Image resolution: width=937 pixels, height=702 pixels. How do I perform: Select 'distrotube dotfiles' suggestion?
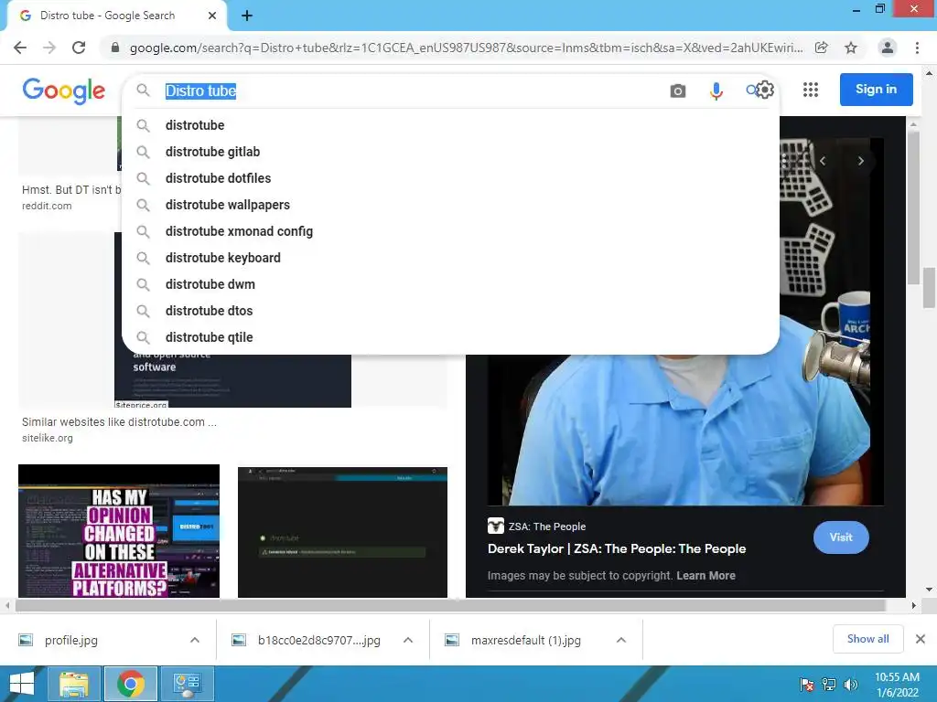click(x=450, y=178)
